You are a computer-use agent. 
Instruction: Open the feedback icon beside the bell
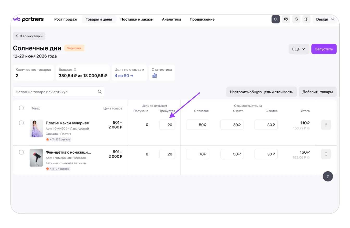307,19
